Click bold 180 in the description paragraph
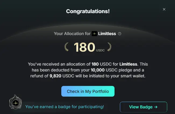 (x=95, y=64)
